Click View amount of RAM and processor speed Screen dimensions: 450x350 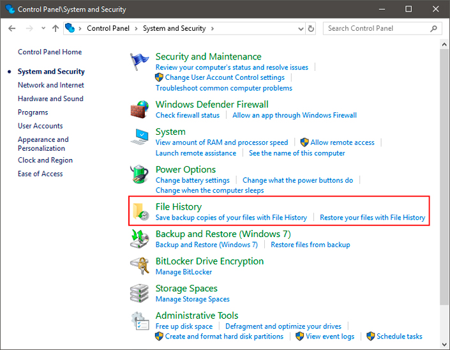point(221,142)
